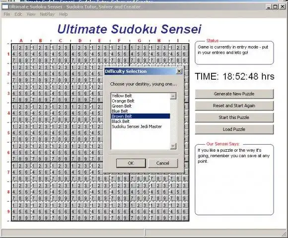Select Orange Belt difficulty
Screen dimensions: 288x238
click(141, 101)
